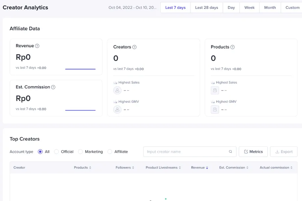Click the Creator Analytics page title
This screenshot has height=201, width=302.
point(26,7)
